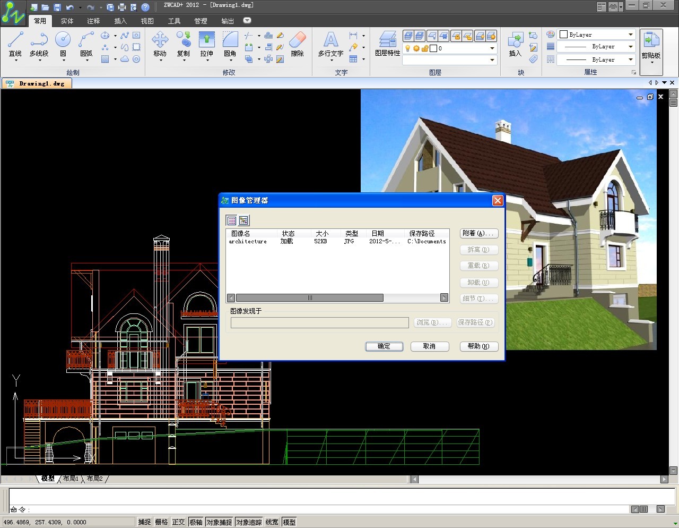Screen dimensions: 679x528
Task: Activate the 擦除 (Erase) tool
Action: pyautogui.click(x=297, y=40)
